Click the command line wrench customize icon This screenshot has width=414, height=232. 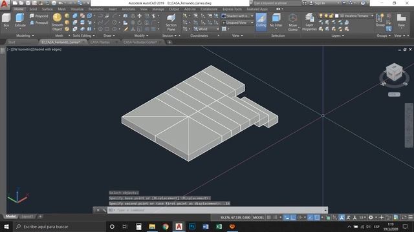(104, 210)
